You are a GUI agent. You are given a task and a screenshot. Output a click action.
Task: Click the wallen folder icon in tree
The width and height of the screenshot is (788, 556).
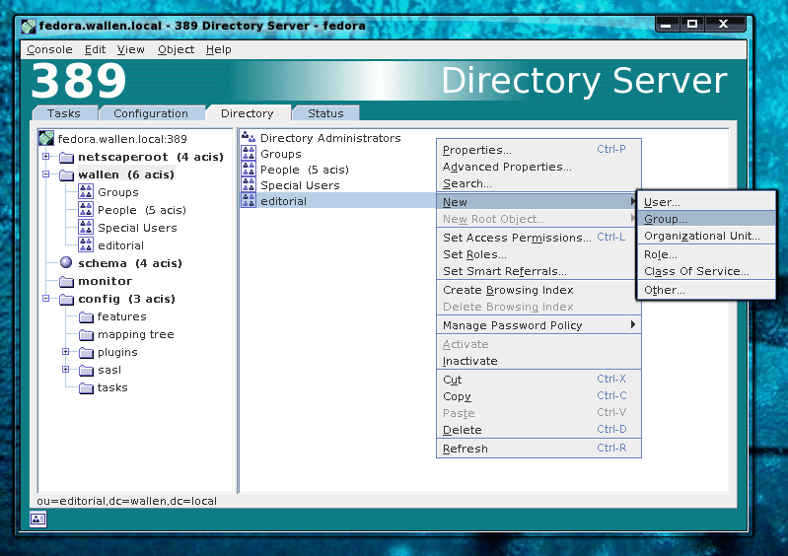pos(66,174)
